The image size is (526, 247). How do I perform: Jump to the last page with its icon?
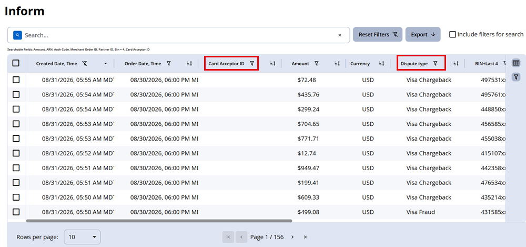(305, 237)
